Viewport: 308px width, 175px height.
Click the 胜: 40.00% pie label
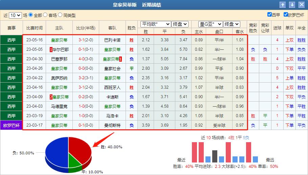point(111,147)
